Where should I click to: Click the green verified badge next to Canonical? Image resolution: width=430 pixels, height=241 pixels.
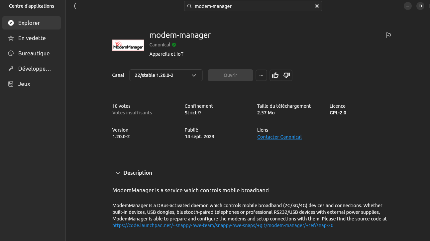tap(174, 45)
